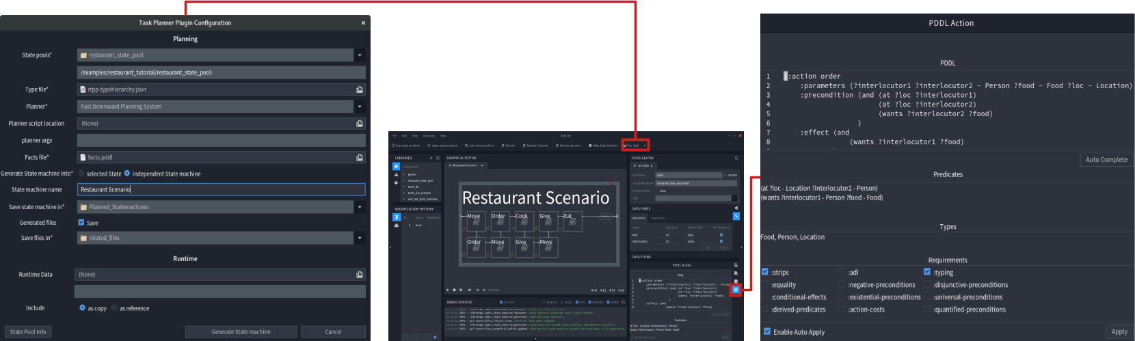Open the Type dropdown in State Editor
The height and width of the screenshot is (341, 1135).
coord(735,198)
